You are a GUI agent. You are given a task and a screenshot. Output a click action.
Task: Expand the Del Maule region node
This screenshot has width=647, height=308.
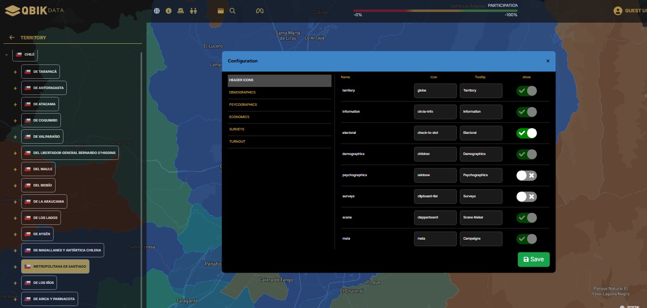tap(15, 169)
